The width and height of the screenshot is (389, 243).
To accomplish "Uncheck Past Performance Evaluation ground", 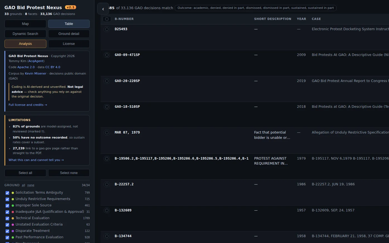I will point(8,237).
